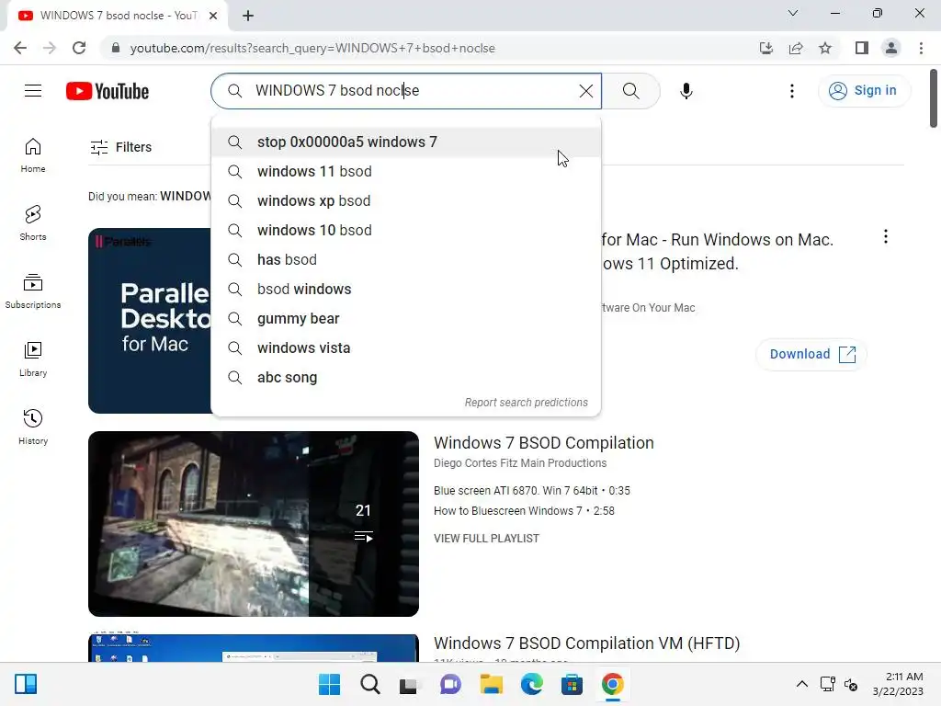Select suggestion 'windows xp bsod'
The image size is (941, 706).
point(405,201)
